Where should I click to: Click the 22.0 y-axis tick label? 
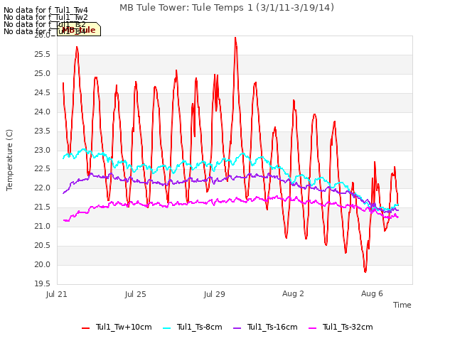[43, 188]
